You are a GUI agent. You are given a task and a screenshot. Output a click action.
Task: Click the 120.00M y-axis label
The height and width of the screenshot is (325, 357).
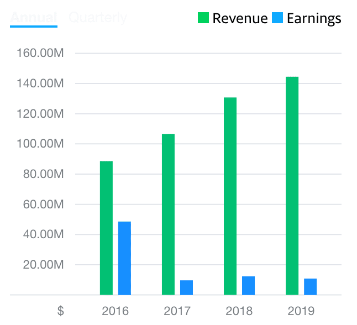click(40, 113)
